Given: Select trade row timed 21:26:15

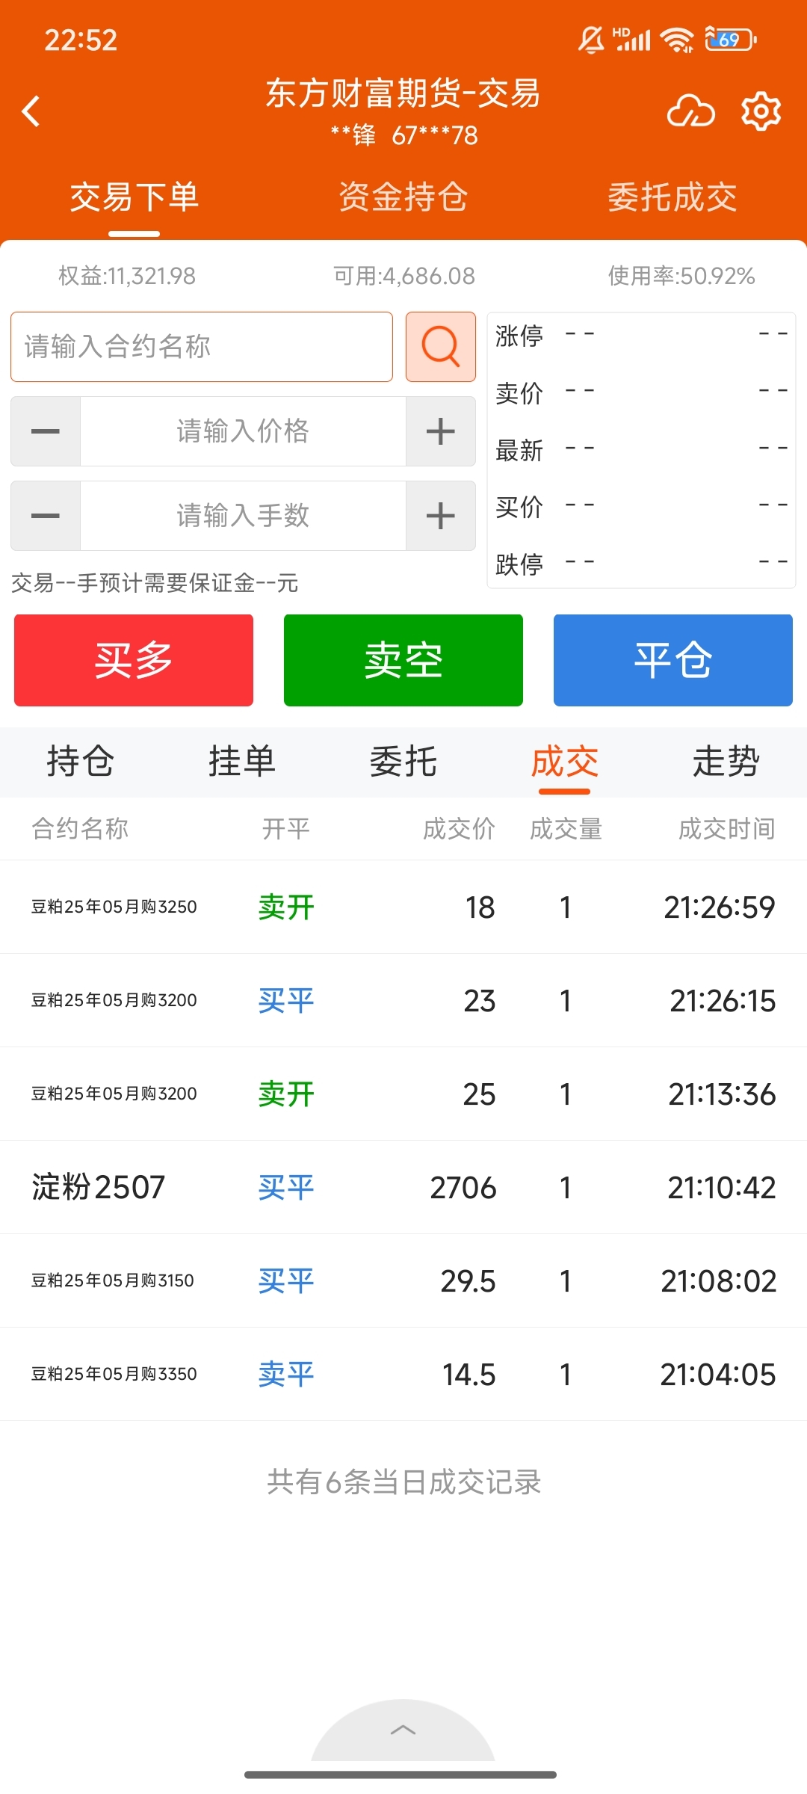Looking at the screenshot, I should point(403,1000).
